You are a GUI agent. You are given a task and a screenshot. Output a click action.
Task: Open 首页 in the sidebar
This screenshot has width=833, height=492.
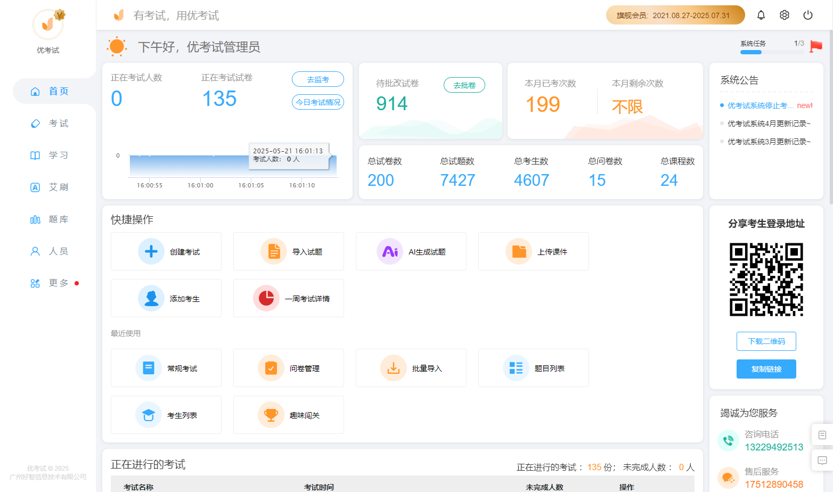coord(54,92)
